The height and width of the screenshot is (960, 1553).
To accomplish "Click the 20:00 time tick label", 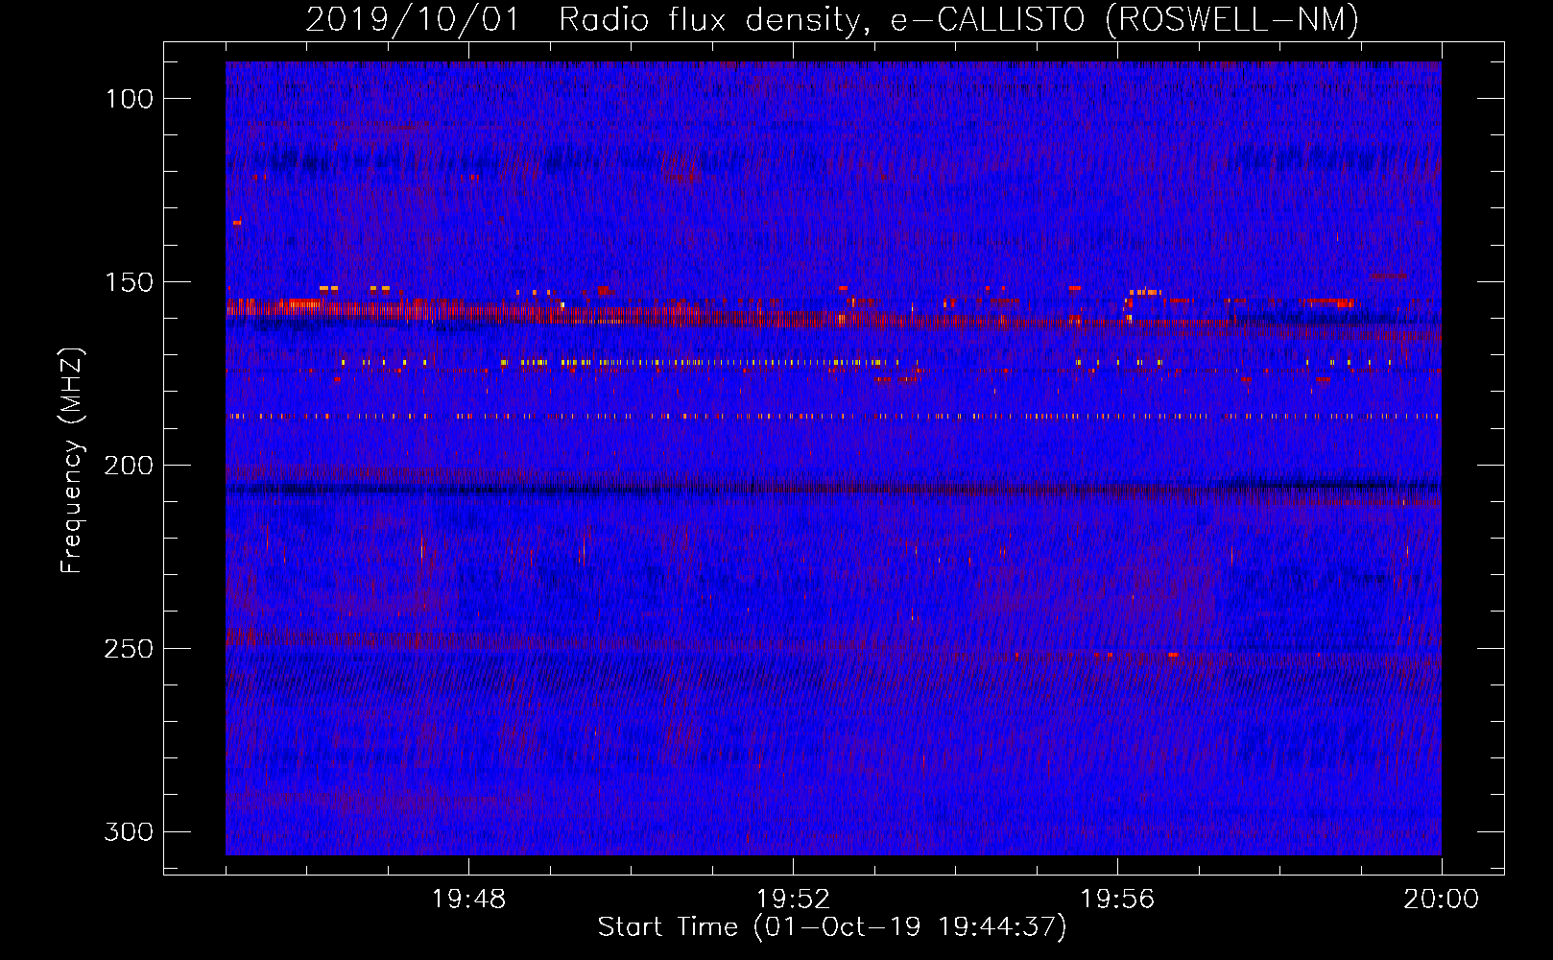I will 1441,900.
